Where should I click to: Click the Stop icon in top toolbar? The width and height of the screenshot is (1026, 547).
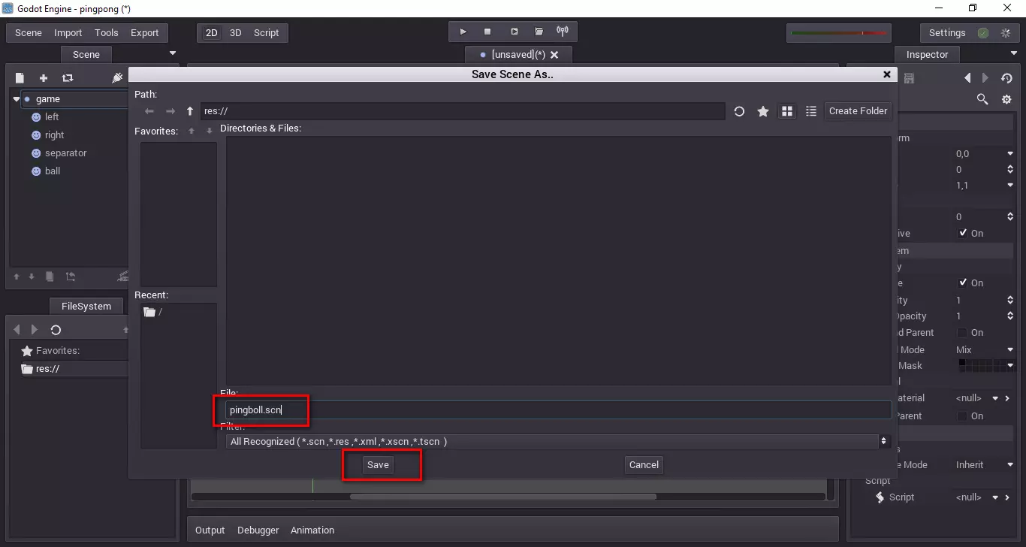click(487, 32)
